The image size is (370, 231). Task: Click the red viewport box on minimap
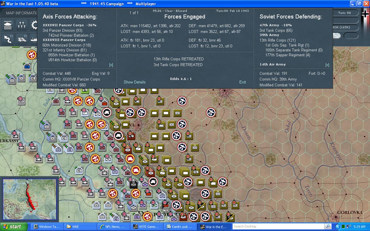(32, 204)
